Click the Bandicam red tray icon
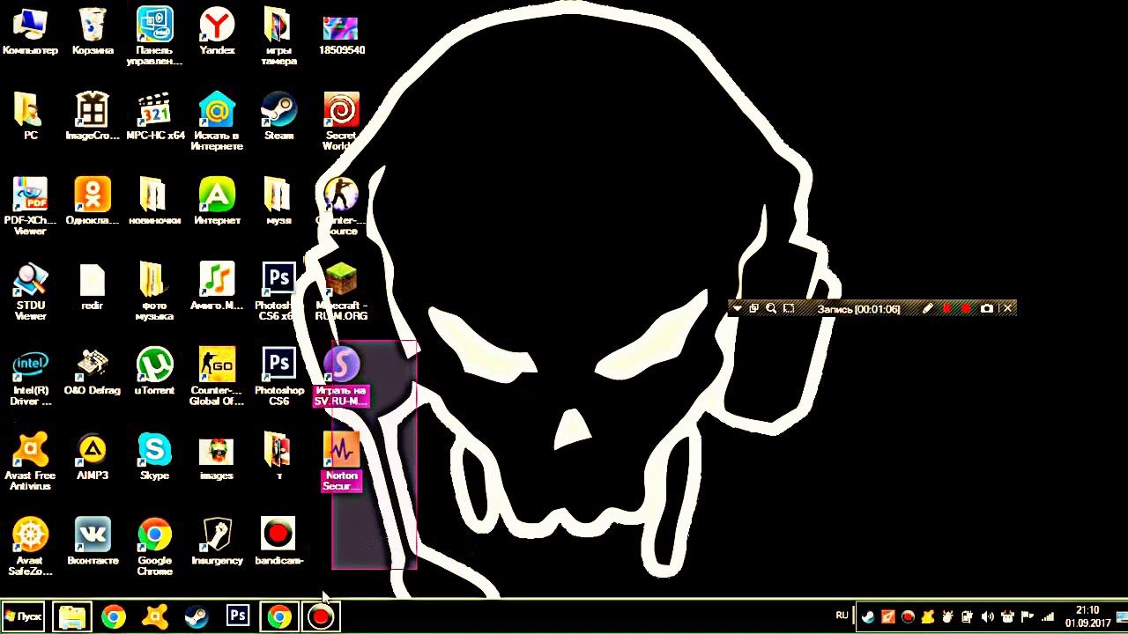The image size is (1128, 634). [908, 616]
